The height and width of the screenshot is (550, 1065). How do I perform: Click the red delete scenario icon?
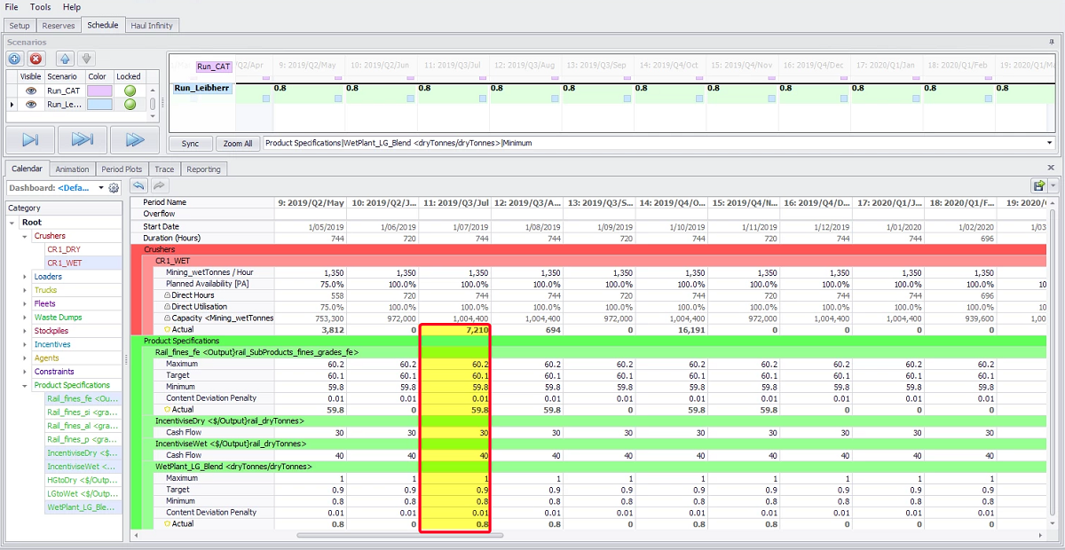click(36, 59)
